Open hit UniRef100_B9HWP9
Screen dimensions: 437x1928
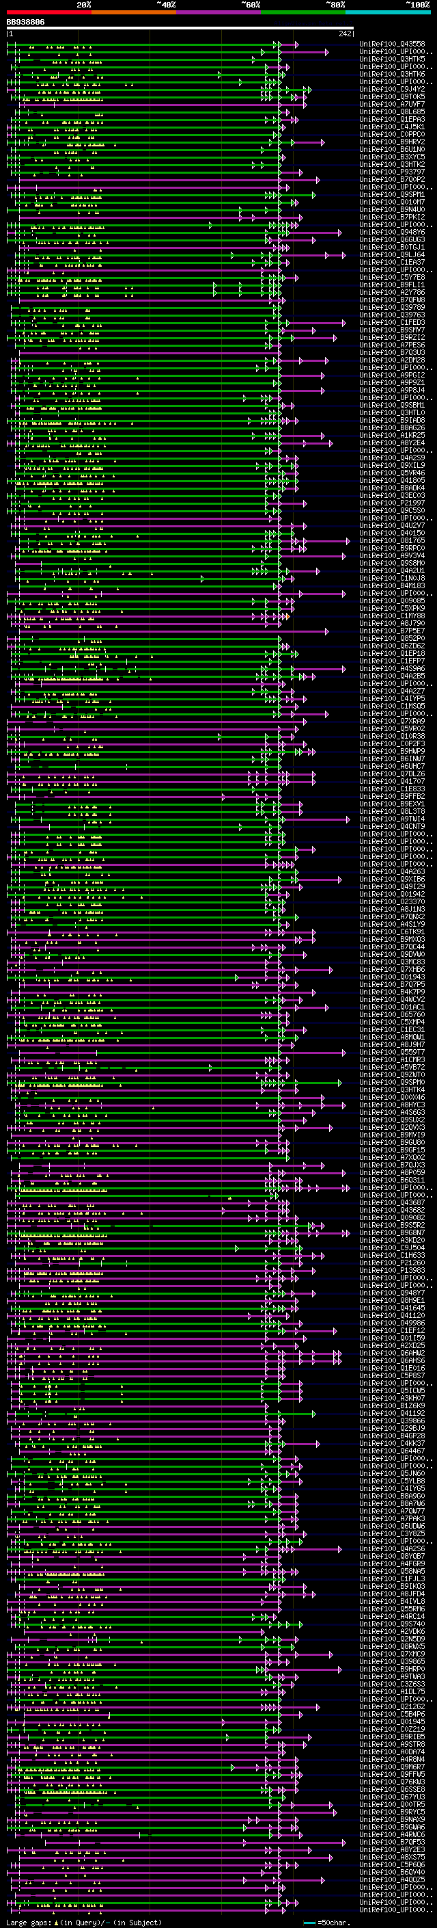pos(391,751)
